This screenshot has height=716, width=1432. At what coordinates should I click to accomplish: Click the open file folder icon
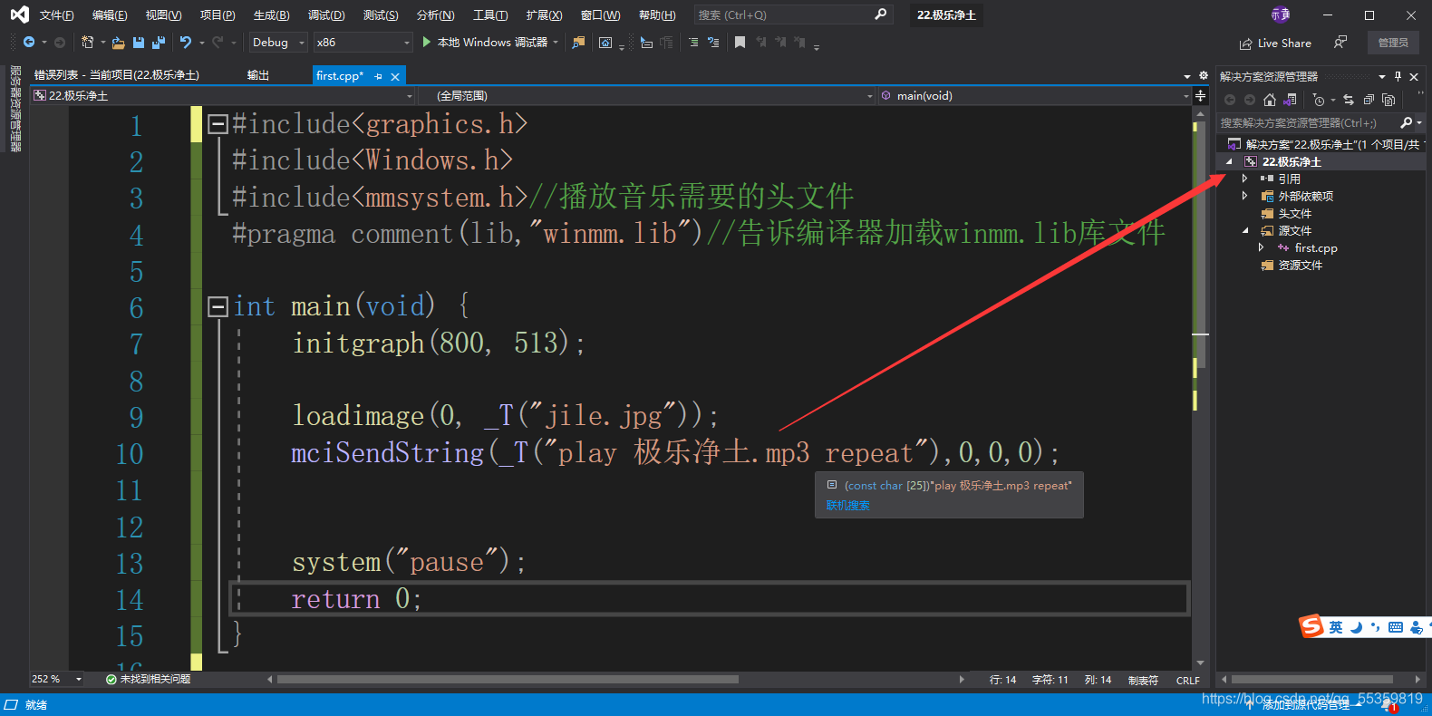(x=119, y=43)
